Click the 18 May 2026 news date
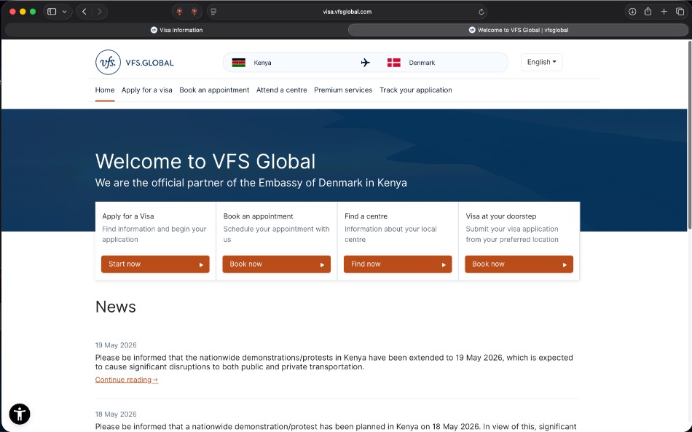Screen dimensions: 692x432 click(116, 415)
